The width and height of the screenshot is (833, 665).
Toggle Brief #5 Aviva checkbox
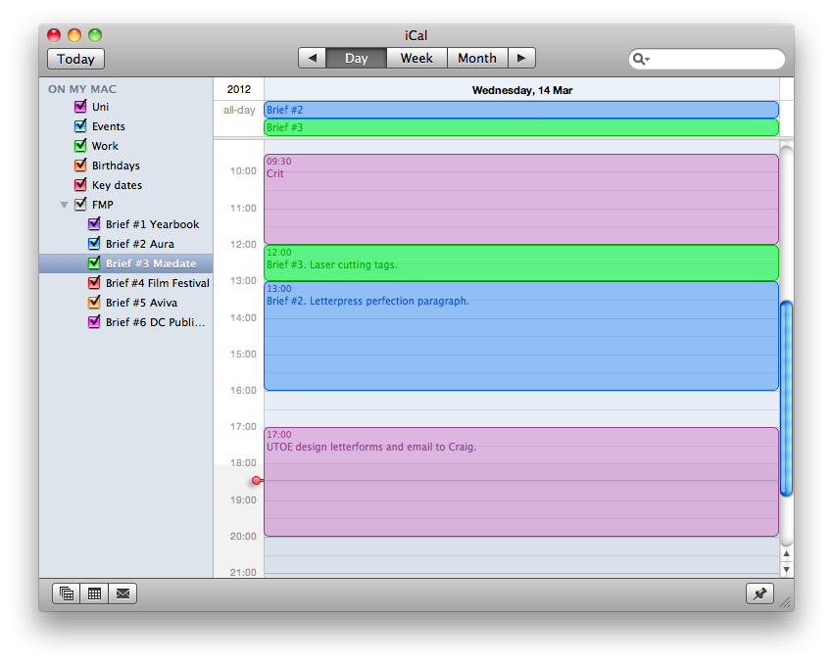[x=94, y=302]
